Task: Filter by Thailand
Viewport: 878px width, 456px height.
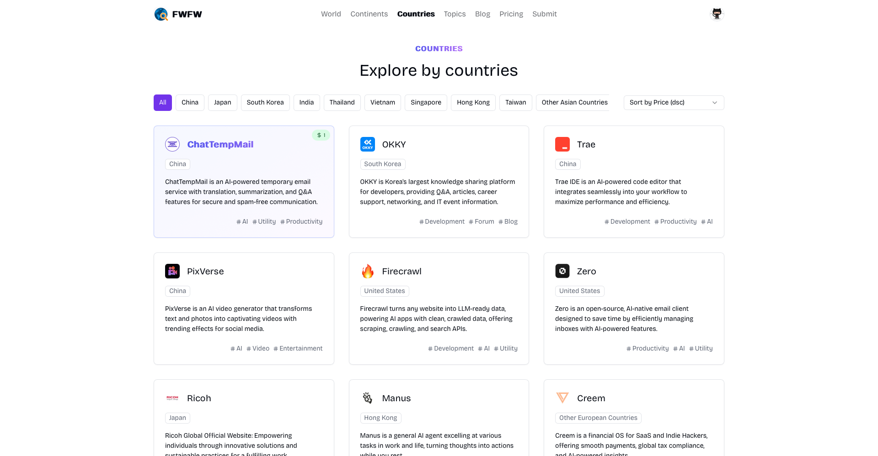Action: click(342, 103)
